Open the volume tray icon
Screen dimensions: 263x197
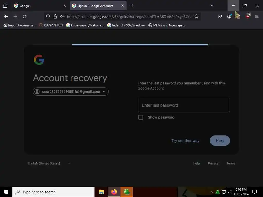pos(229,192)
